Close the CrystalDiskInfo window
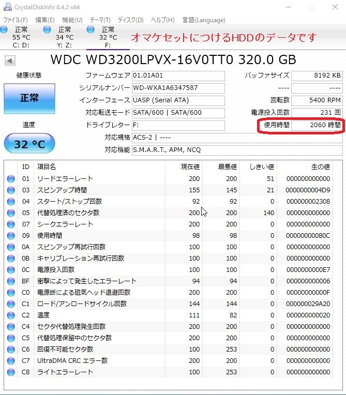 coord(335,7)
